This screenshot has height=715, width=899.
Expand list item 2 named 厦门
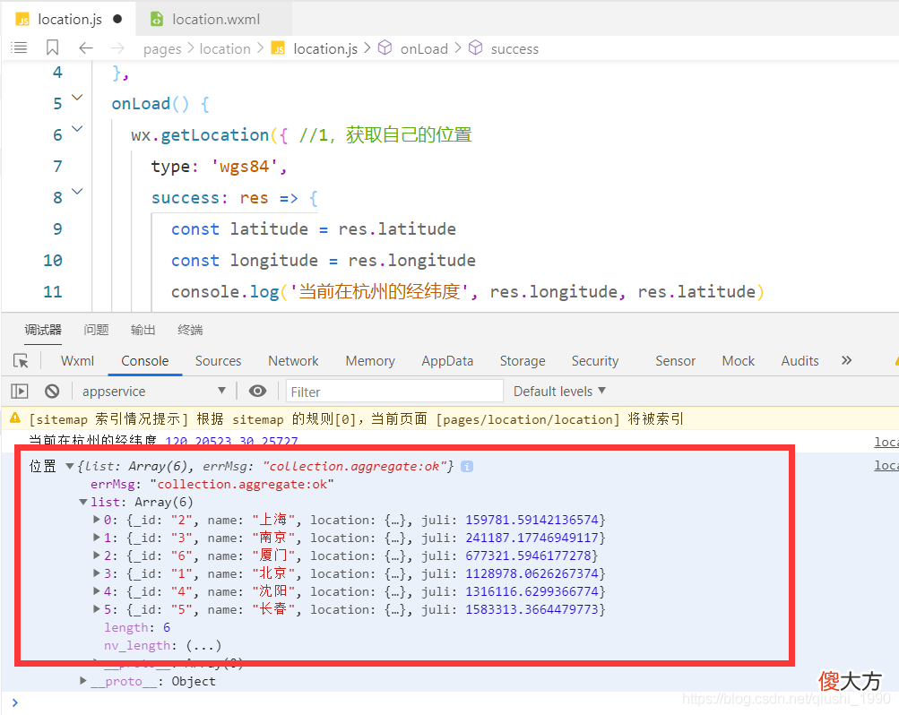[x=96, y=556]
